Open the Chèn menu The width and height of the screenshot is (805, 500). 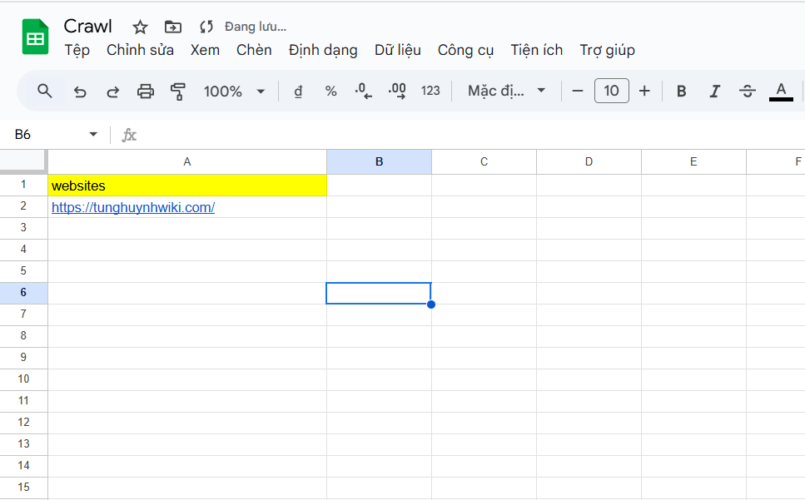tap(254, 50)
